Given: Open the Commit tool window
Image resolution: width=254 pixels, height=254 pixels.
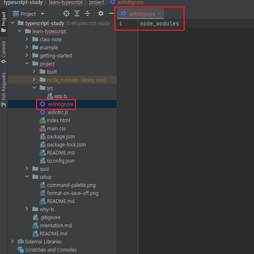Looking at the screenshot, I should click(x=4, y=52).
